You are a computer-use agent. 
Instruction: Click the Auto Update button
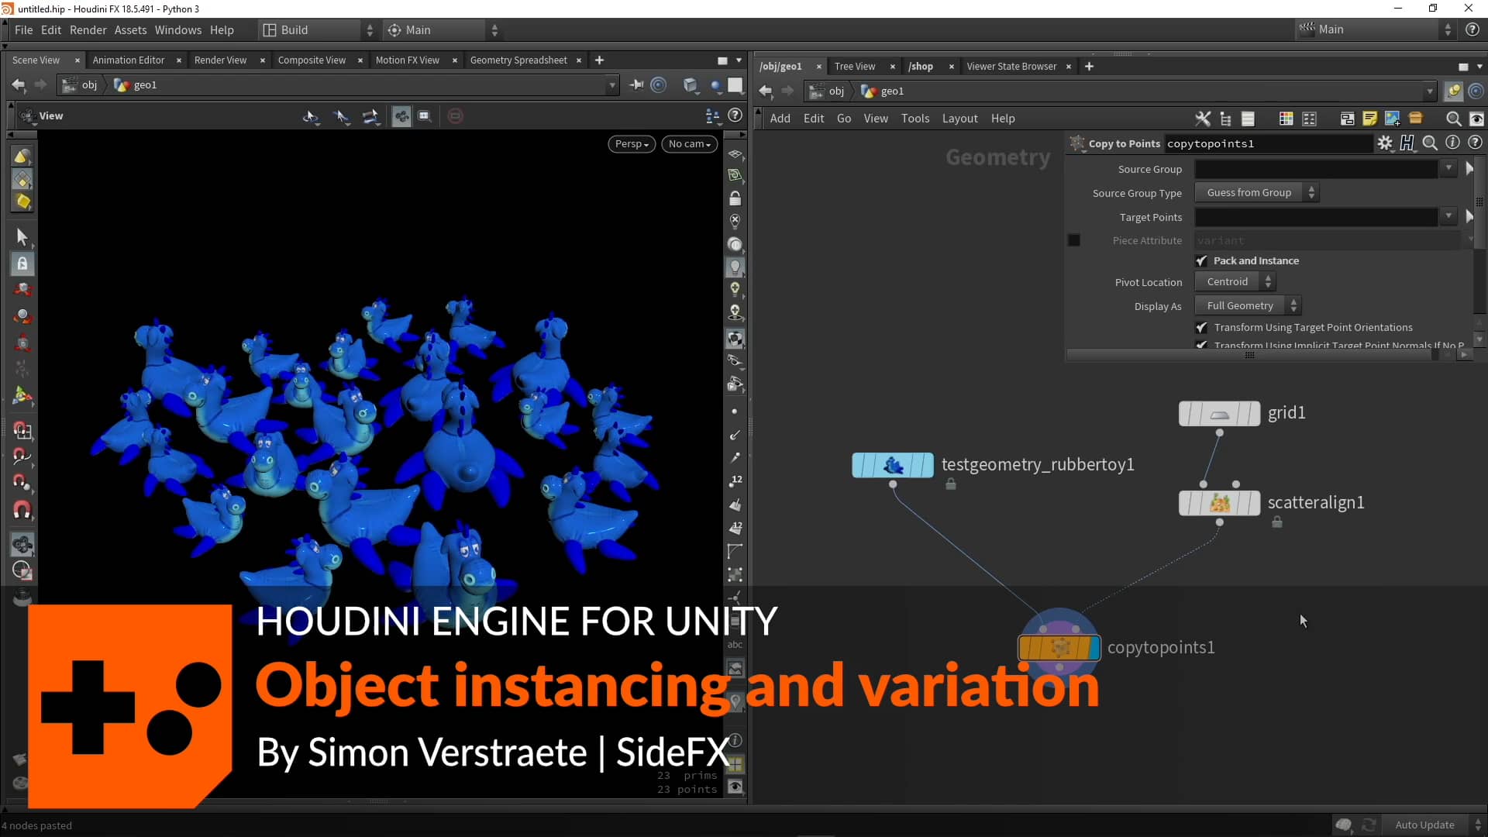tap(1426, 825)
